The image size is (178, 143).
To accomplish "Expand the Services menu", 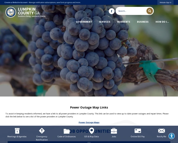I will coord(105,22).
